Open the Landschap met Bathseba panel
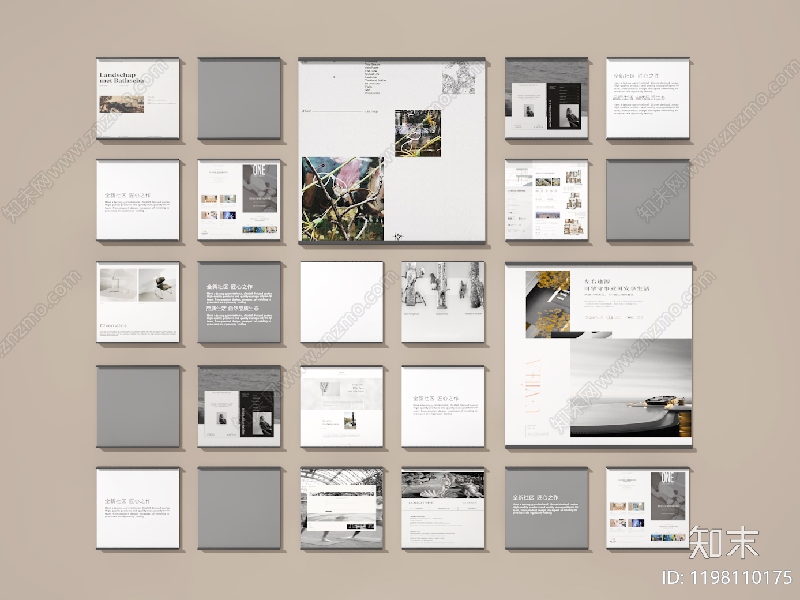800x600 pixels. (x=138, y=98)
